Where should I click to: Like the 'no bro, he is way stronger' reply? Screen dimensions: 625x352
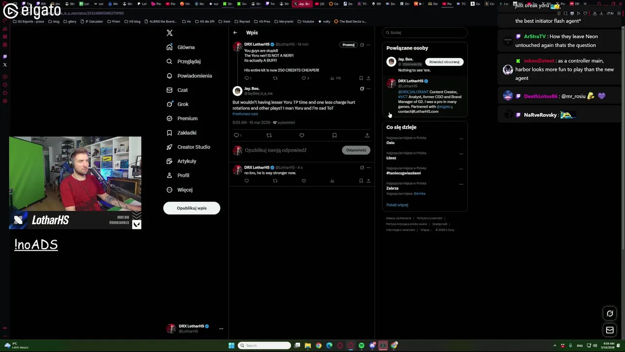tap(304, 181)
